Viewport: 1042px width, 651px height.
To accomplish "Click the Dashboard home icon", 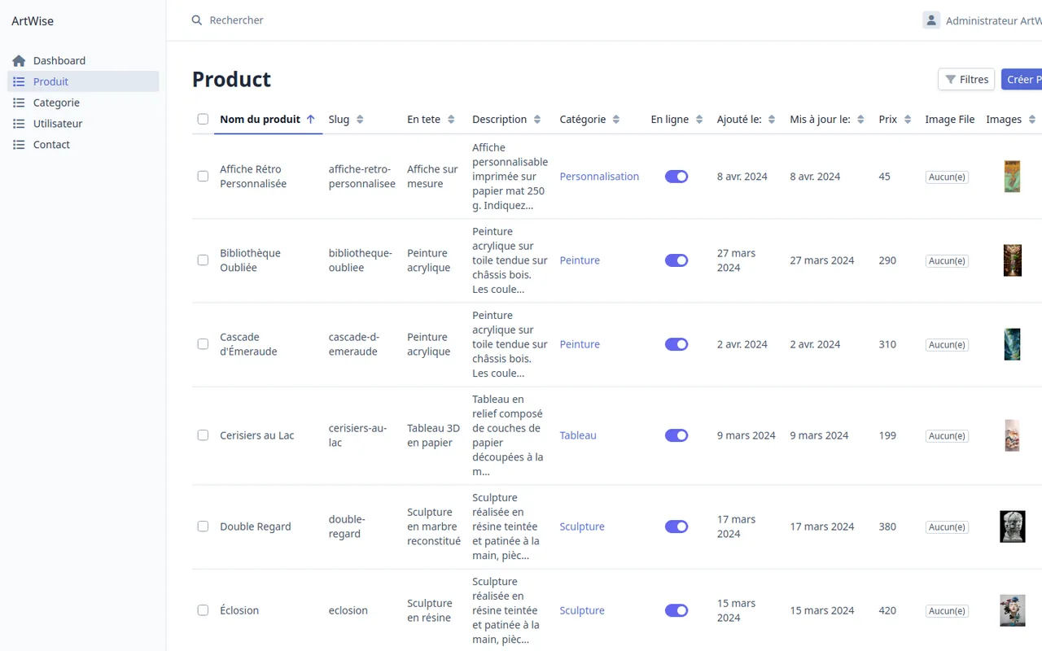I will click(x=19, y=61).
